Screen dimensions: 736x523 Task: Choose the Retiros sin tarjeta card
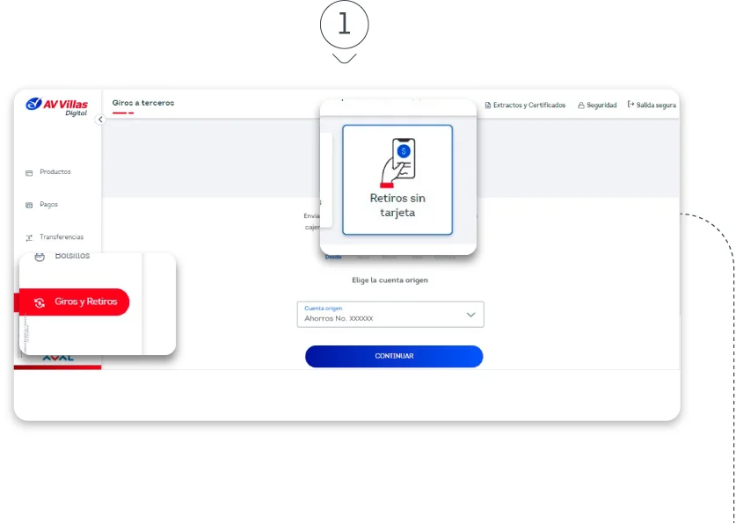397,180
